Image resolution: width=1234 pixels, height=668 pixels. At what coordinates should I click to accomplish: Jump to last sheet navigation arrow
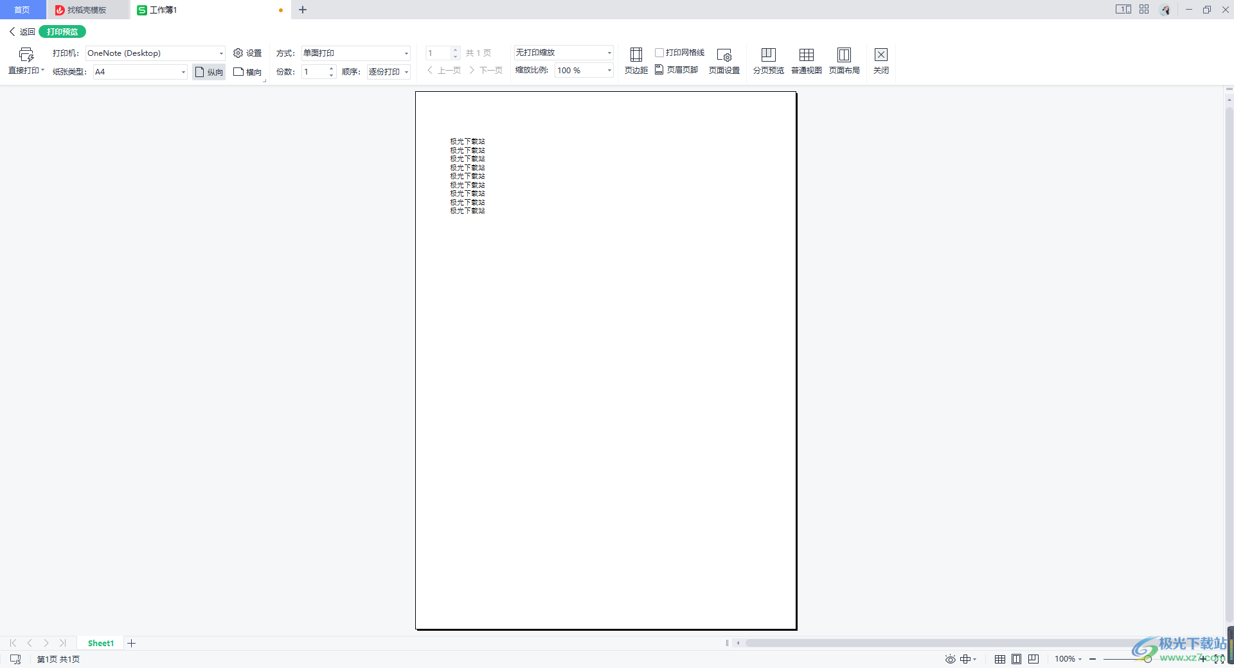tap(63, 643)
